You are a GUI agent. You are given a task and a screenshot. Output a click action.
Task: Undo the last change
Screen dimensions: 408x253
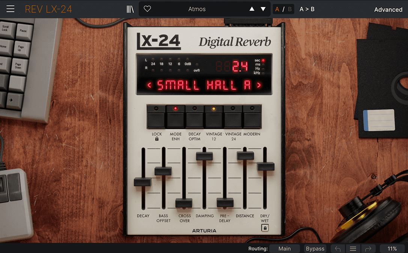(338, 249)
